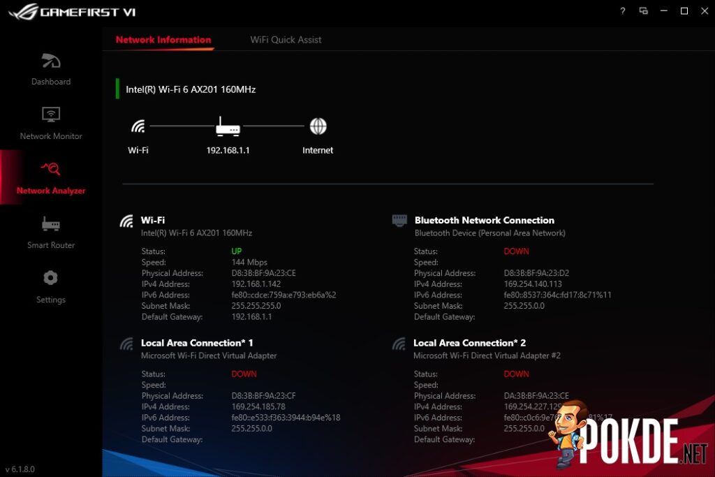Open the Dashboard speedometer icon
Image resolution: width=715 pixels, height=477 pixels.
click(51, 61)
